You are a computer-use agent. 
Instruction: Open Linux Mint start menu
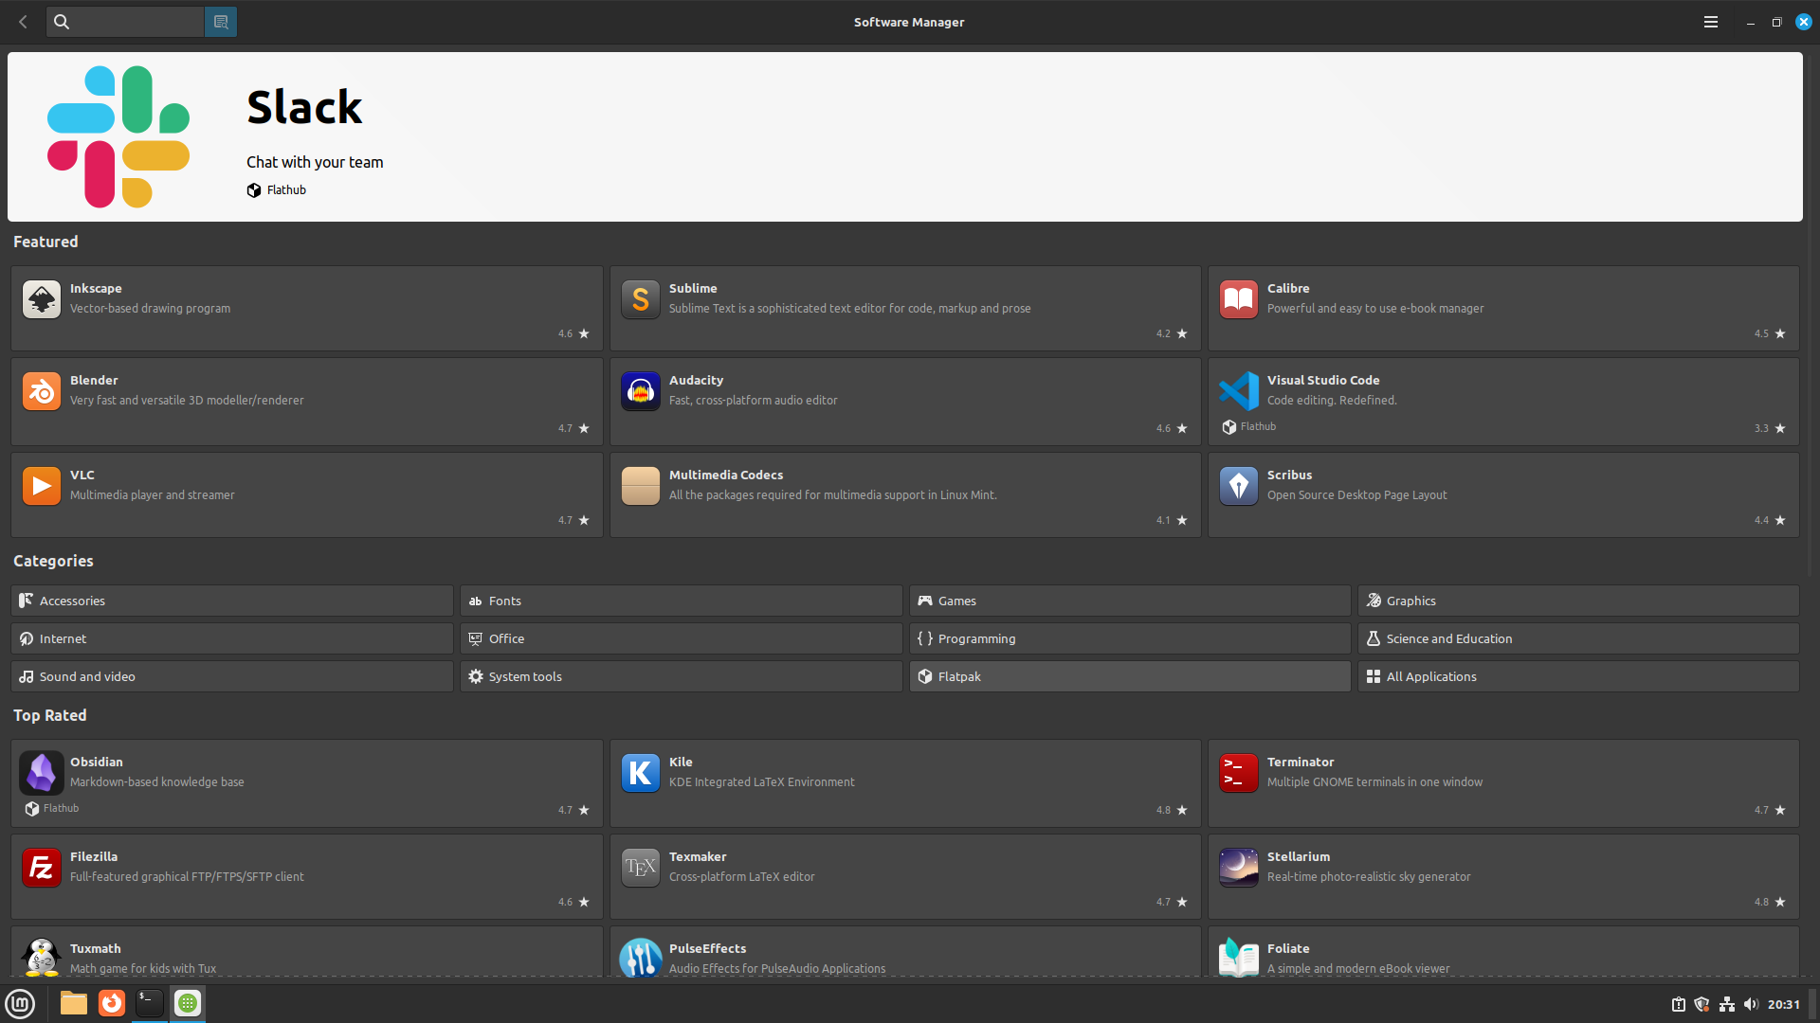[20, 1003]
